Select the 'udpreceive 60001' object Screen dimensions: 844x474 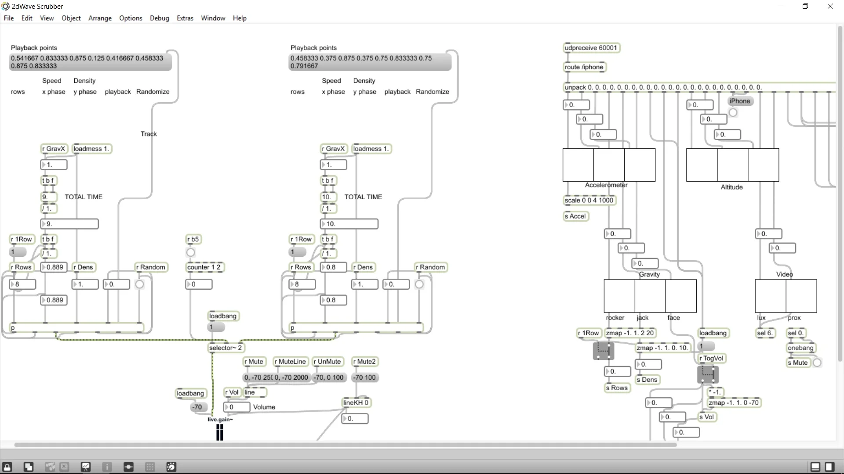(591, 48)
